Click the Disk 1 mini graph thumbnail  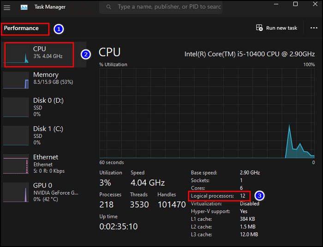coord(16,135)
